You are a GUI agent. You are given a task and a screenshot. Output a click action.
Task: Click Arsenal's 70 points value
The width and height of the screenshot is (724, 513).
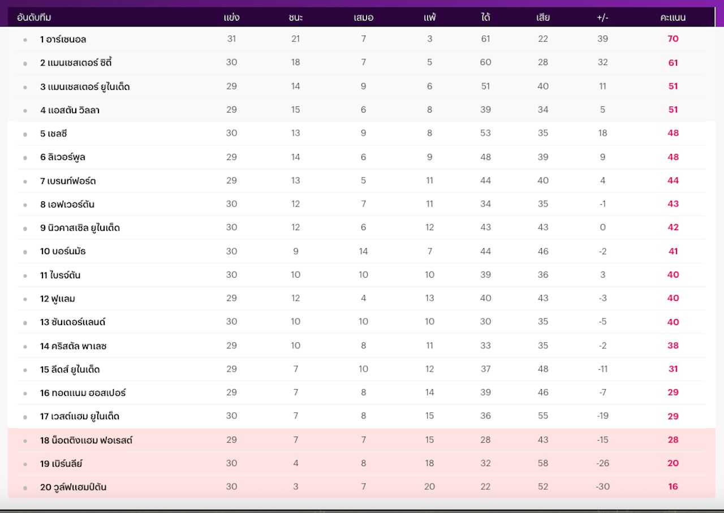click(x=673, y=39)
